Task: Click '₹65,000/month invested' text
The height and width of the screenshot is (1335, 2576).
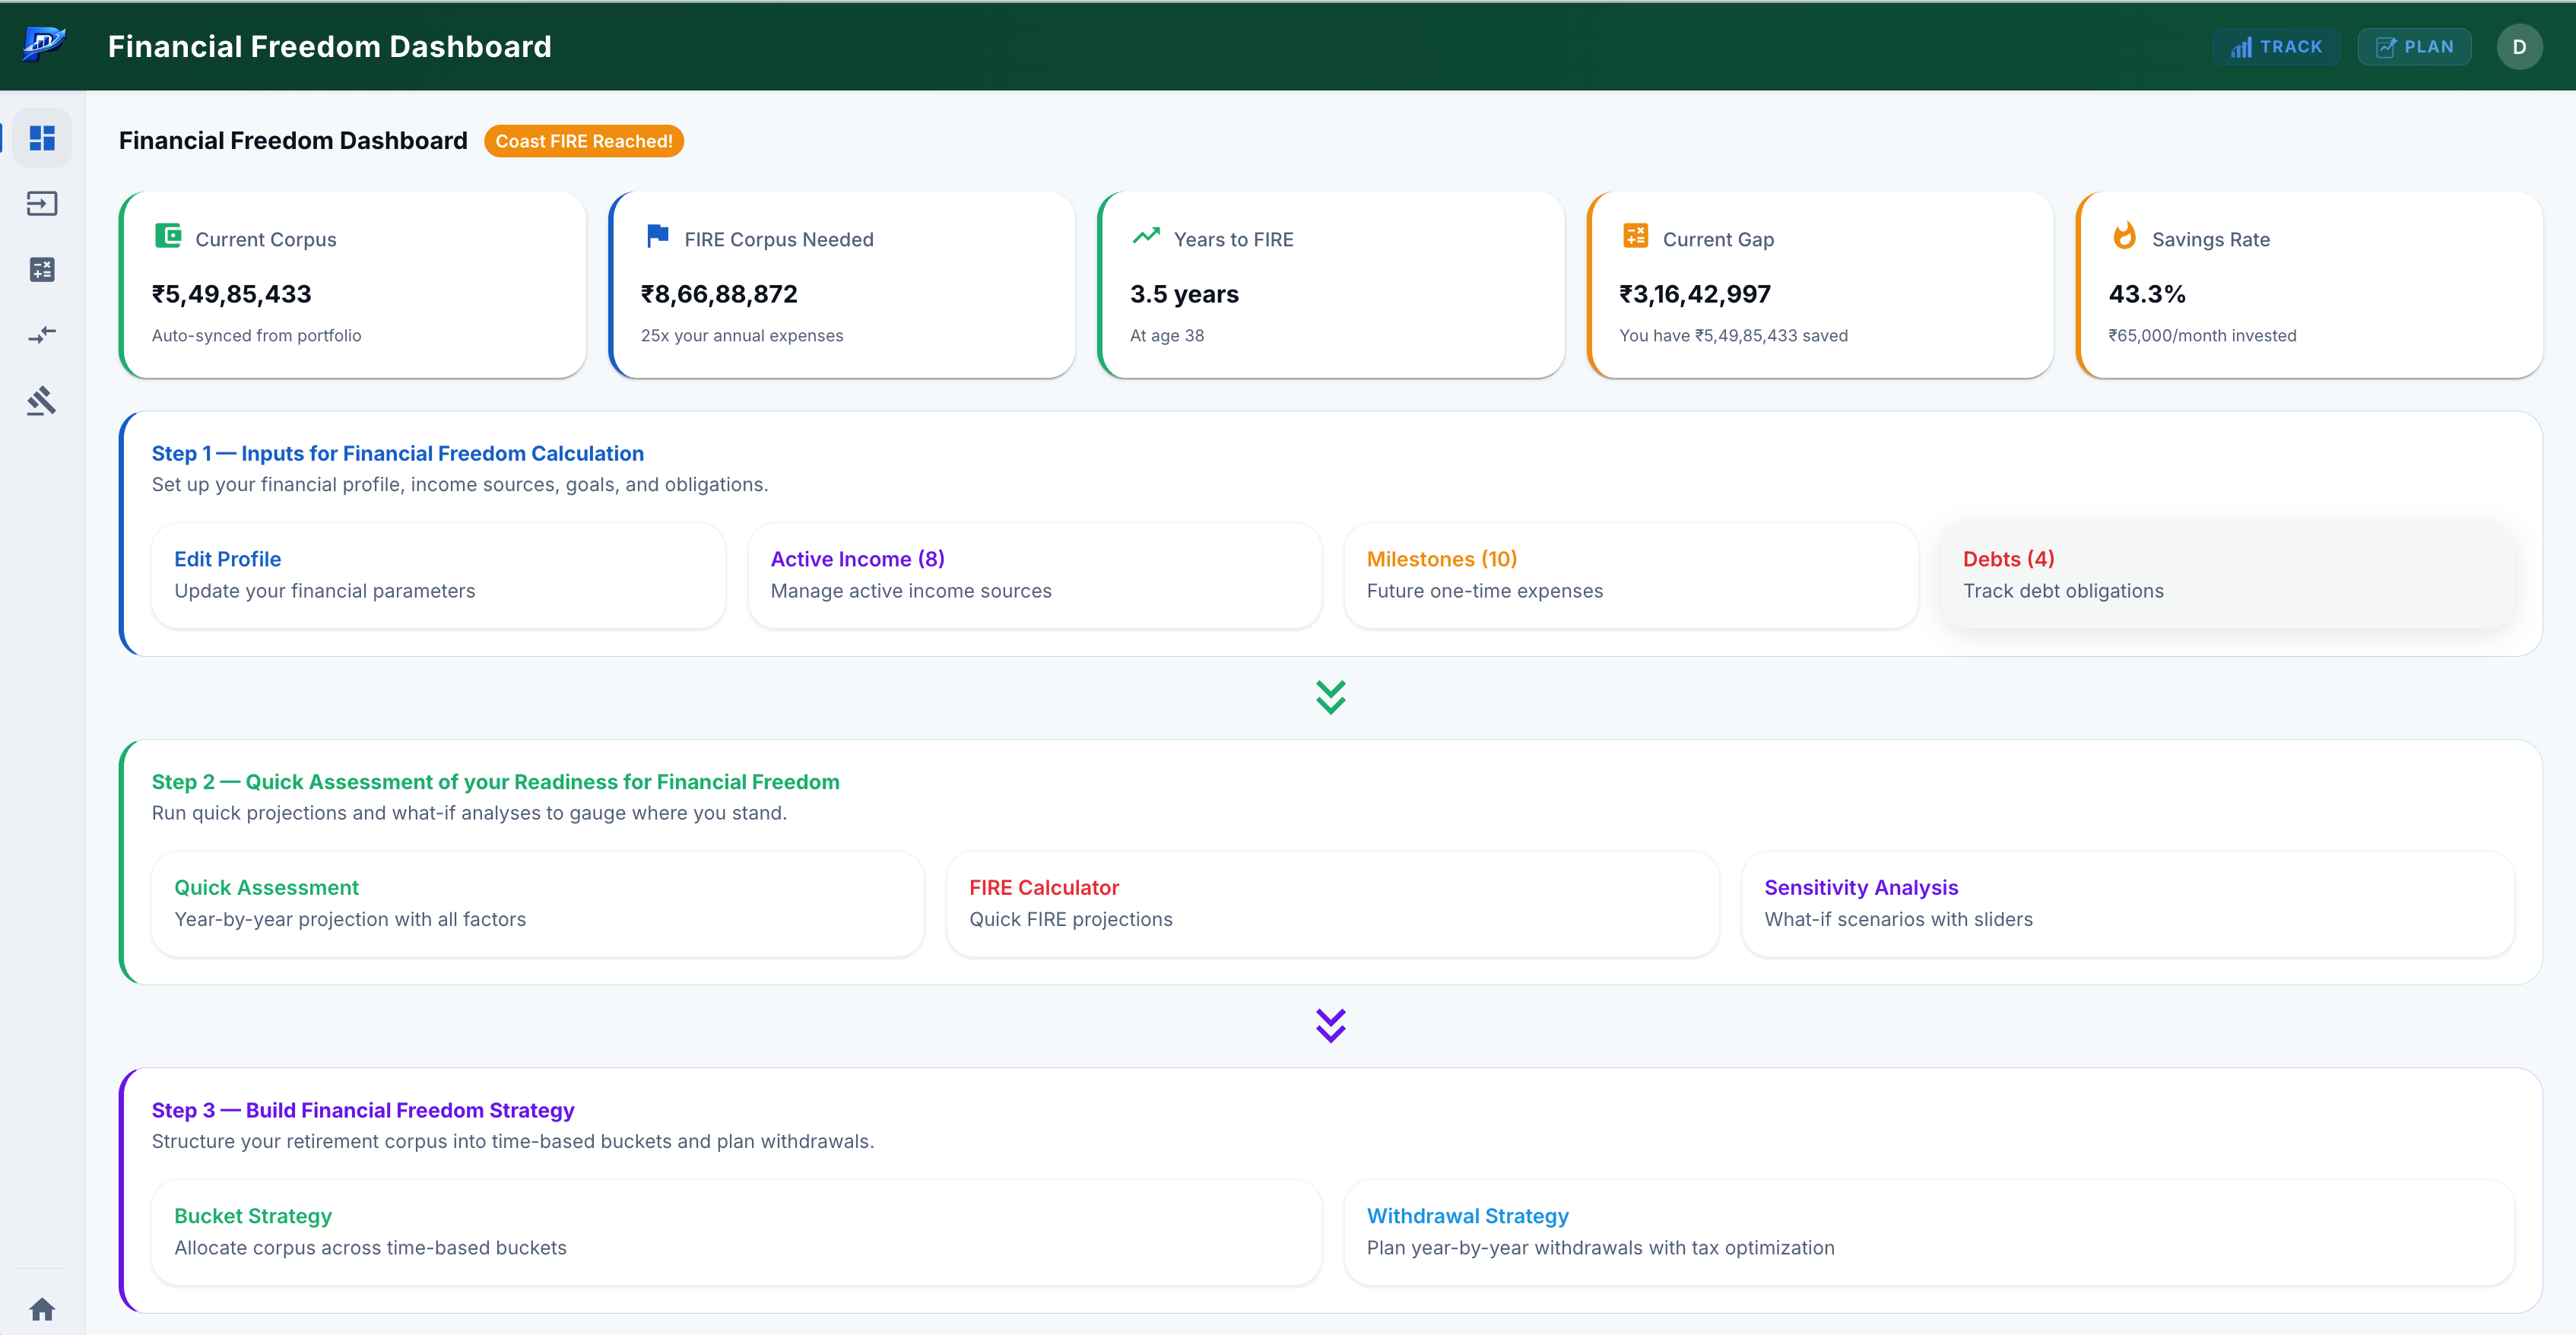Action: pyautogui.click(x=2202, y=335)
